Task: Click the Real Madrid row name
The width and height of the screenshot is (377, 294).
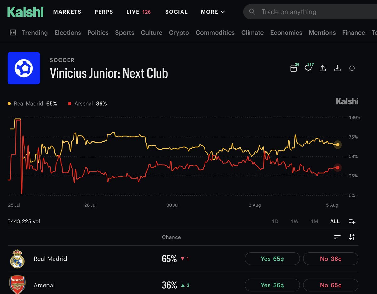Action: coord(50,259)
